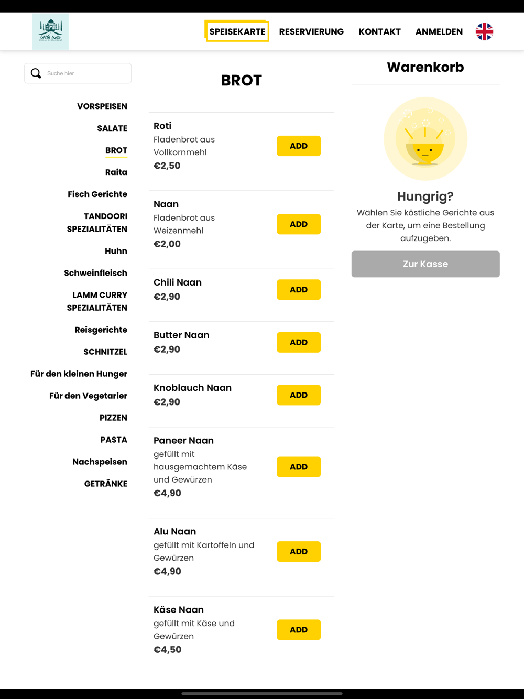Select the Raita category

116,172
